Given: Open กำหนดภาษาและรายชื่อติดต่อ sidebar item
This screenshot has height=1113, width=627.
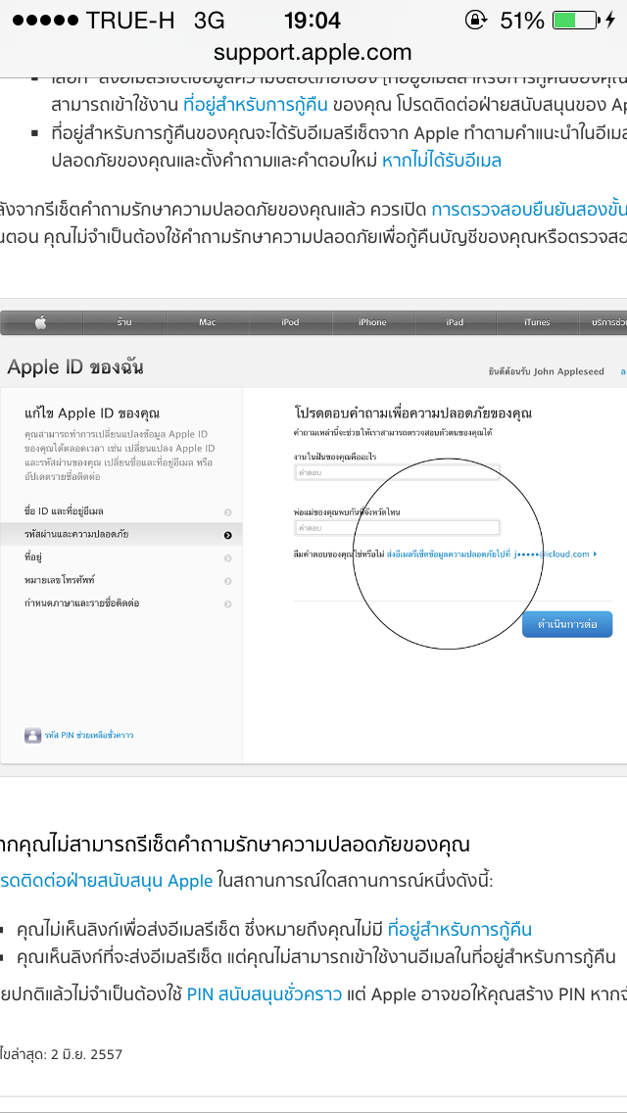Looking at the screenshot, I should coord(121,604).
